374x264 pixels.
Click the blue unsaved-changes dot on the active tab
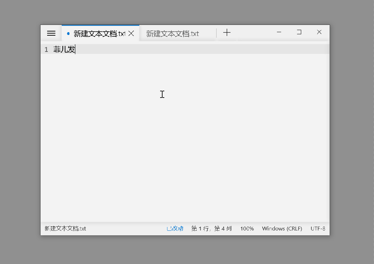tap(68, 34)
